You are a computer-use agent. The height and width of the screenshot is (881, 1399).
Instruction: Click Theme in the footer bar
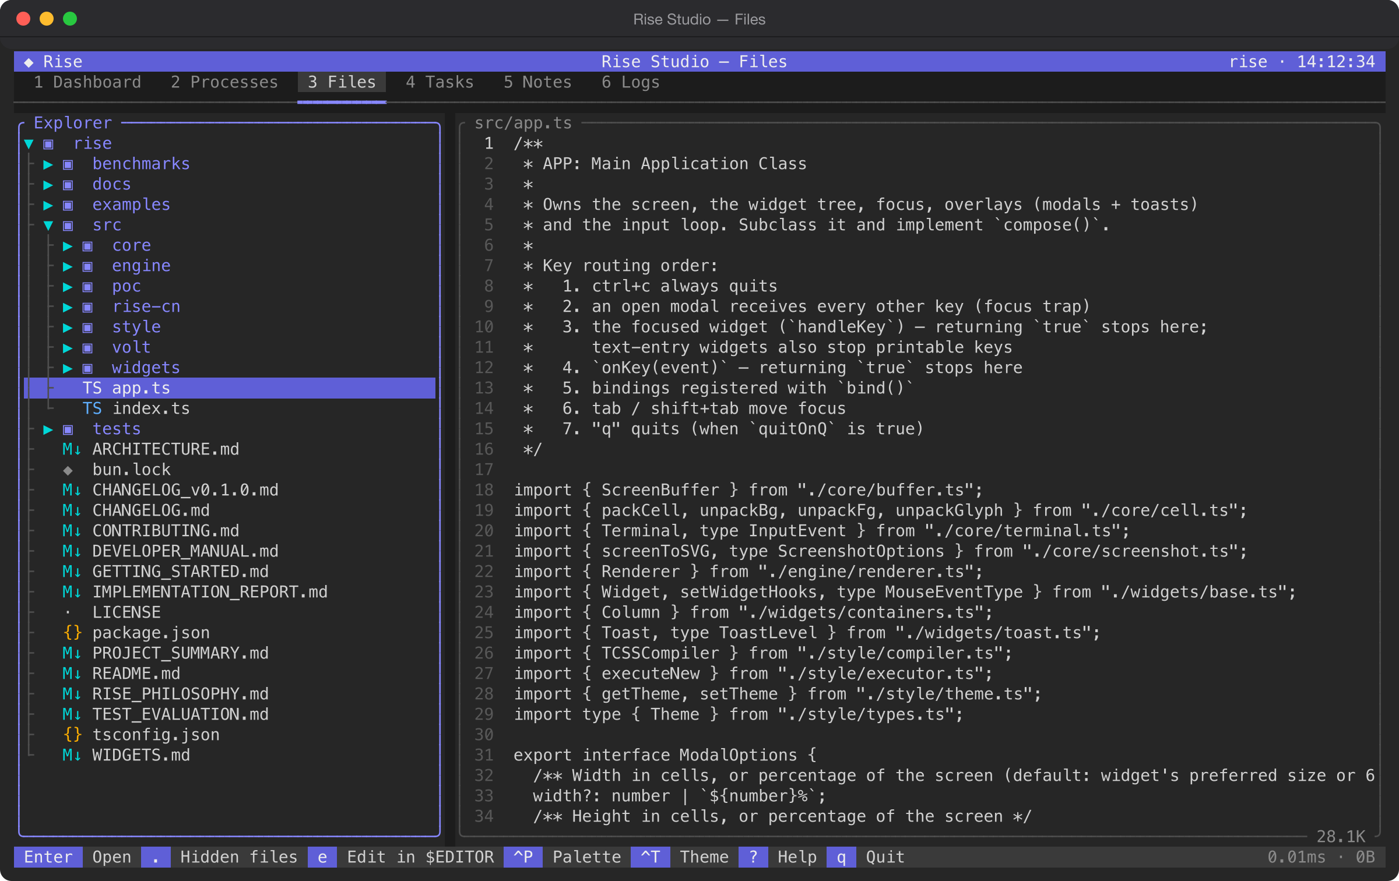click(x=704, y=857)
